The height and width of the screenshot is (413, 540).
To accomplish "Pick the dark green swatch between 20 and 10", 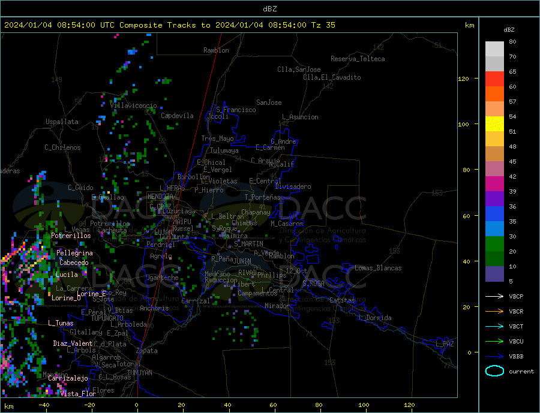I will click(494, 259).
